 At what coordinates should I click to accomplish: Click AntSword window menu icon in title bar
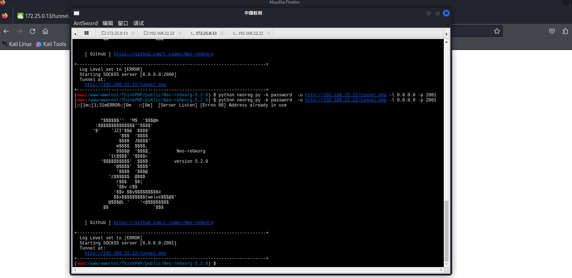click(77, 13)
